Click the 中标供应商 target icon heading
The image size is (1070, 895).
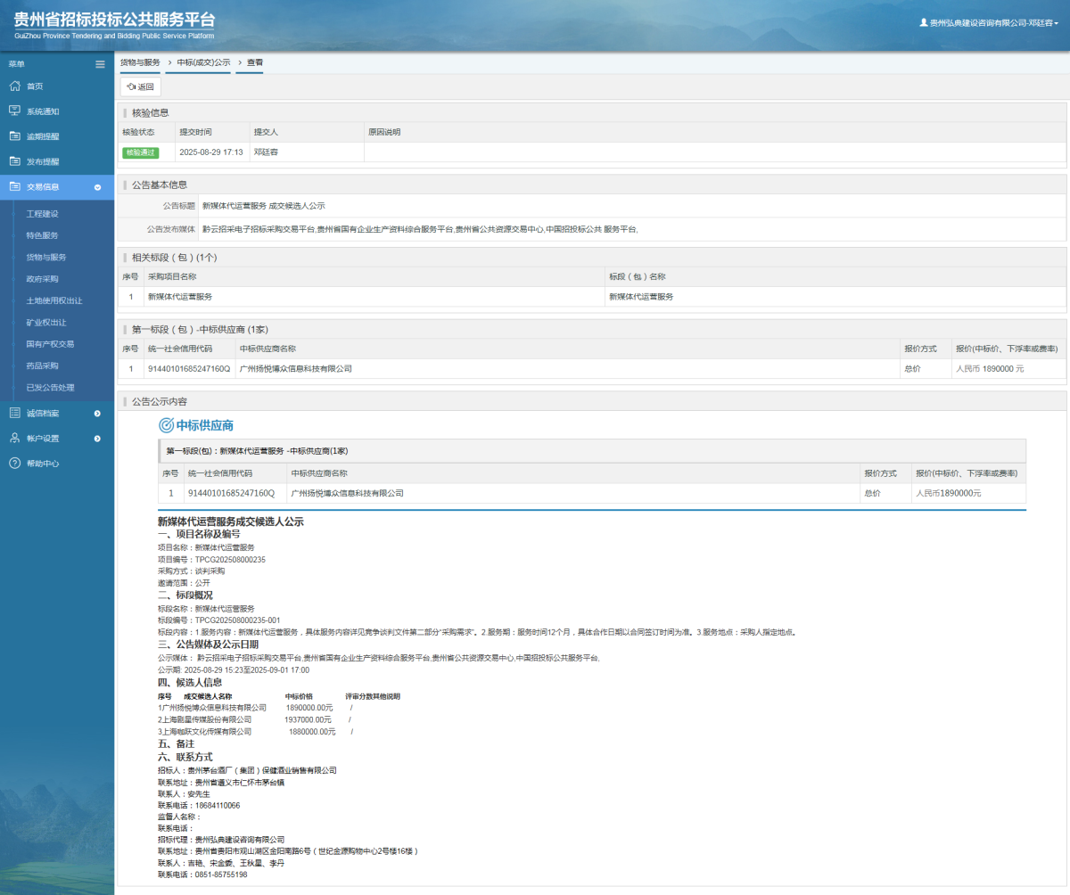(x=166, y=425)
